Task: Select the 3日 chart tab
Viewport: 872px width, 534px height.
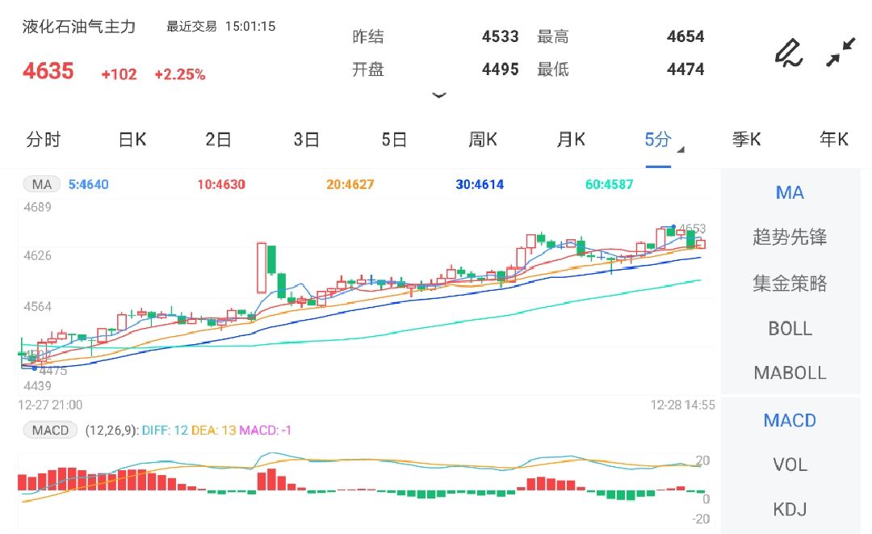Action: coord(307,139)
